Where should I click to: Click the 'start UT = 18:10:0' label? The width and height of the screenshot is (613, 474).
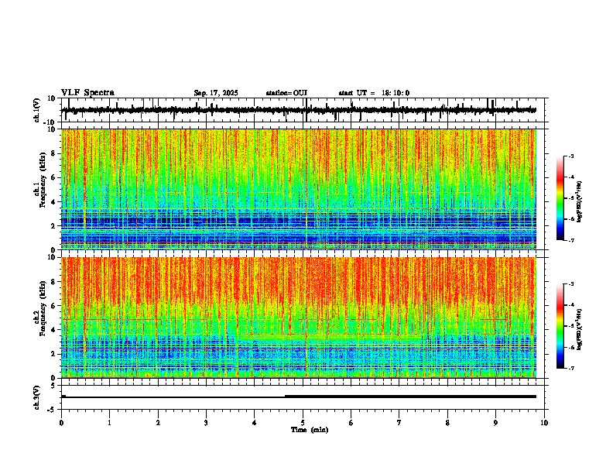click(x=374, y=93)
